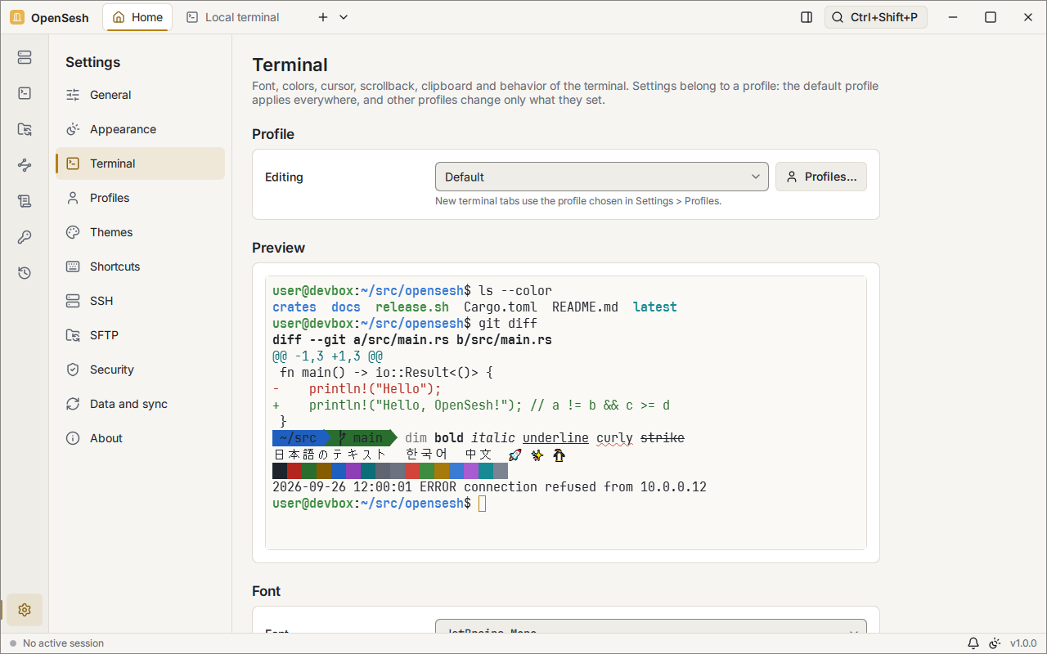
Task: Click the terminal cursor in the preview
Action: [x=483, y=504]
